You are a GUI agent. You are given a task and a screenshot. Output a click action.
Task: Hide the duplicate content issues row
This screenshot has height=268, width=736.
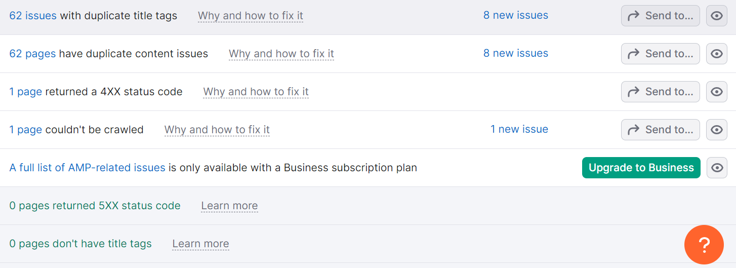[x=716, y=54]
